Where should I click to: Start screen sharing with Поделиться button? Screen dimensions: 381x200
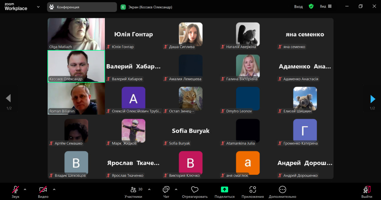pos(224,192)
